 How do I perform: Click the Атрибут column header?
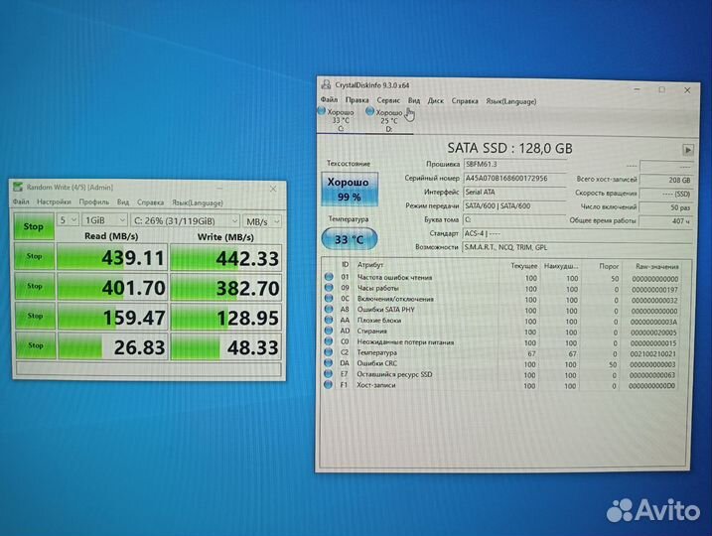coord(370,265)
